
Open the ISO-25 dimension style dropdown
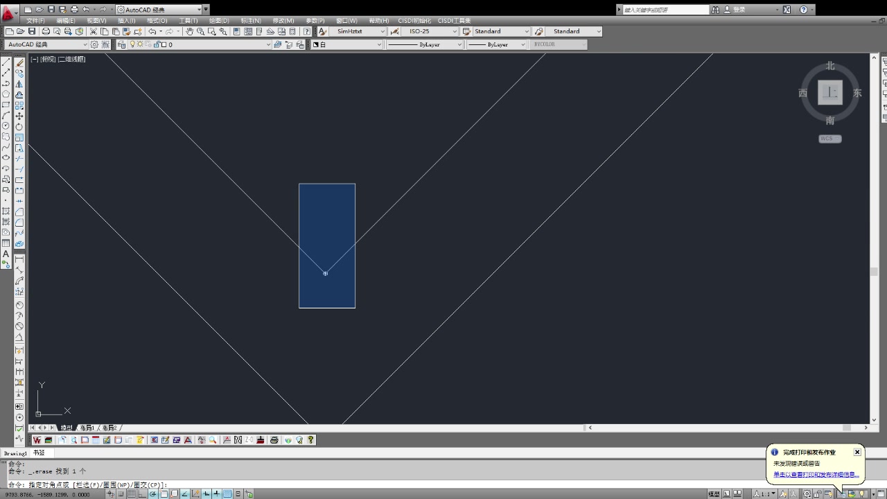430,31
